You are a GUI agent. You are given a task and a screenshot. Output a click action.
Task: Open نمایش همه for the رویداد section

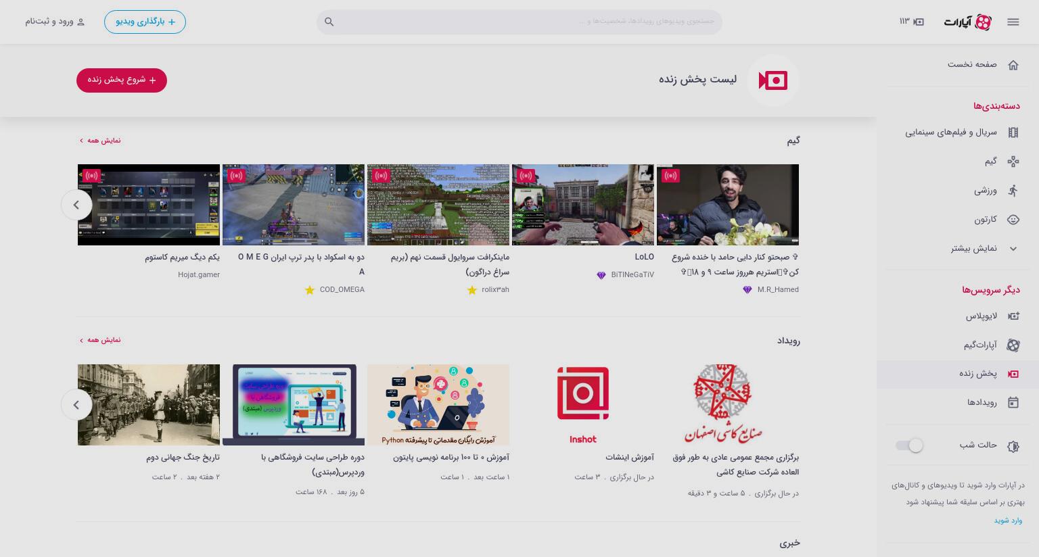[100, 340]
